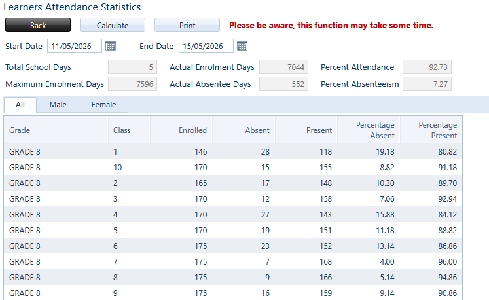The width and height of the screenshot is (489, 300).
Task: Sort by the Class column header
Action: [129, 130]
